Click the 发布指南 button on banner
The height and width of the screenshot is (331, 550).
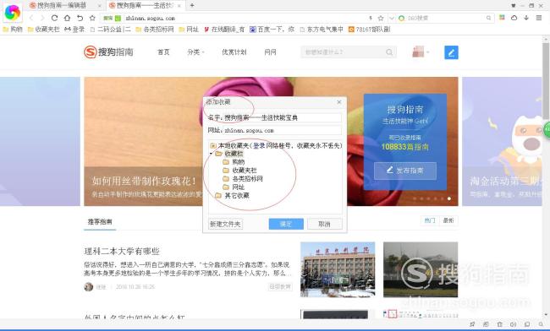405,171
